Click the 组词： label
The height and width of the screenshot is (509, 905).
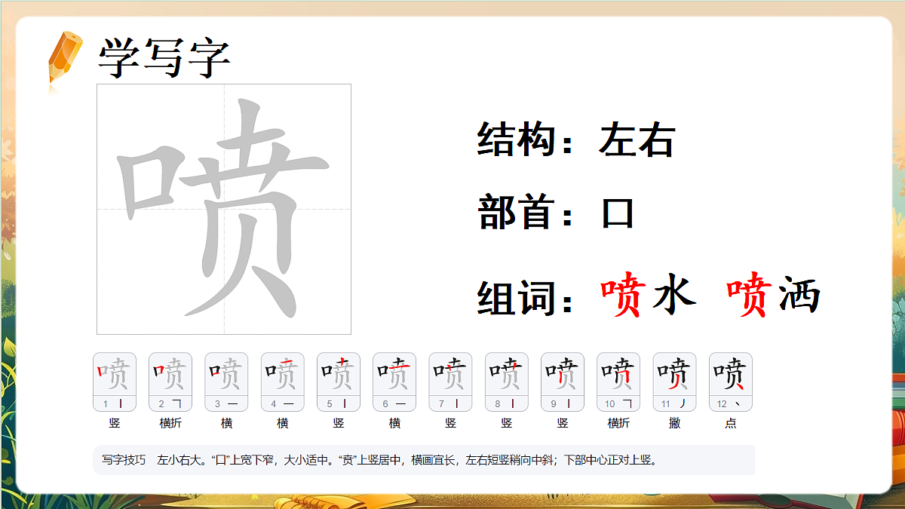tap(526, 297)
